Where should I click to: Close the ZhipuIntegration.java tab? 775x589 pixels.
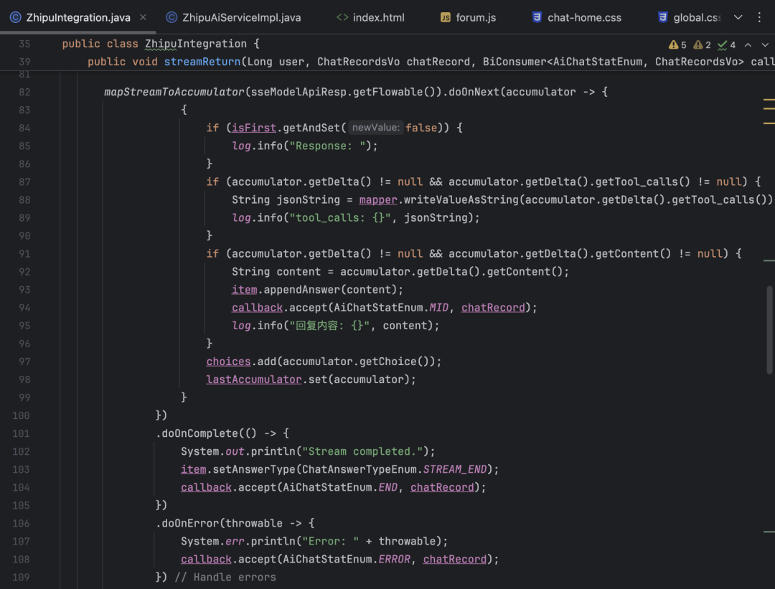(143, 17)
